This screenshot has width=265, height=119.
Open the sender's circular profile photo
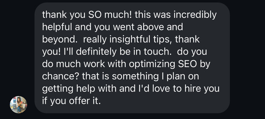click(x=19, y=104)
